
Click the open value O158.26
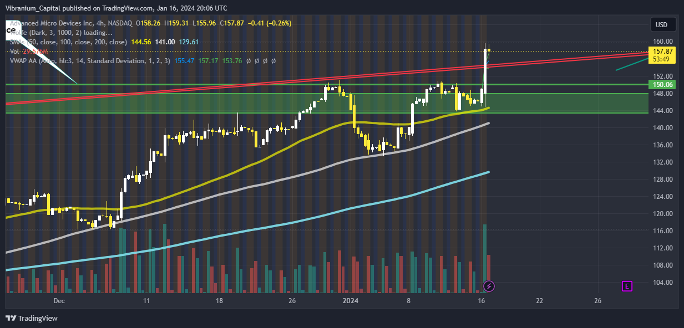[149, 23]
